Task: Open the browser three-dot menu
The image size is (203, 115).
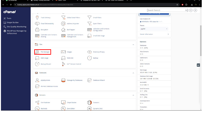Action: [200, 5]
